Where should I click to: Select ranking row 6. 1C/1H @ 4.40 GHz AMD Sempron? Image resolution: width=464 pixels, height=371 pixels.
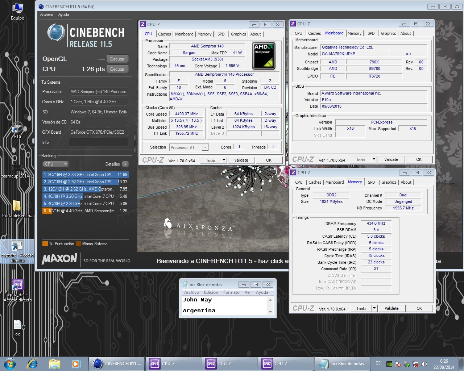86,211
